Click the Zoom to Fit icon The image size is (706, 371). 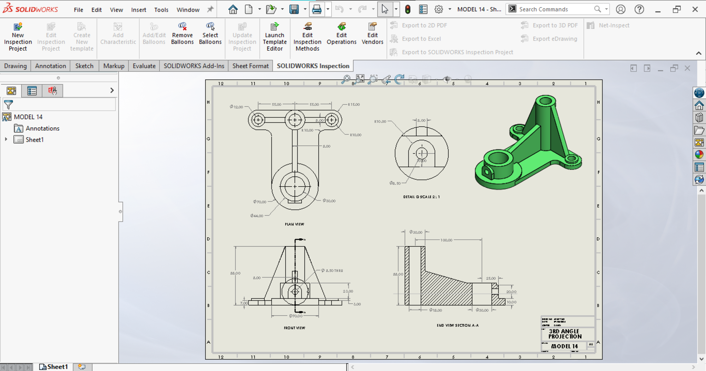[359, 79]
